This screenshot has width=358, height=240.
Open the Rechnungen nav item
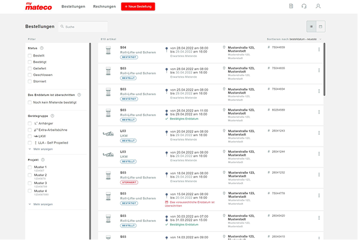click(x=104, y=7)
